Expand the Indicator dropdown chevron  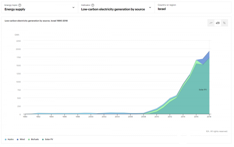[150, 7]
